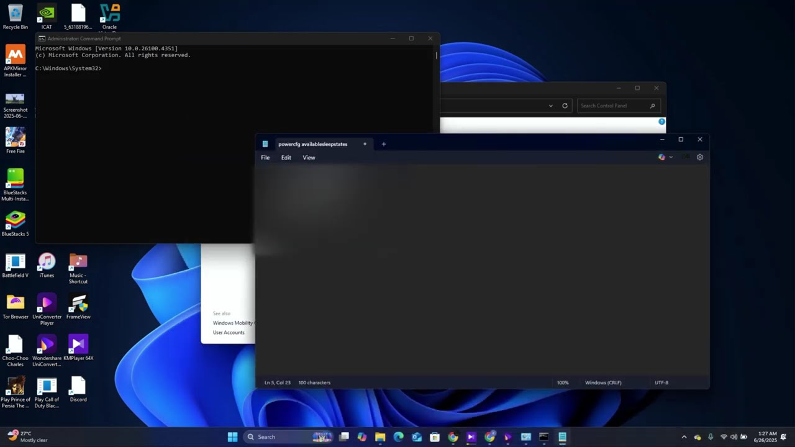Open Outlook from the taskbar
This screenshot has width=795, height=447.
[416, 437]
